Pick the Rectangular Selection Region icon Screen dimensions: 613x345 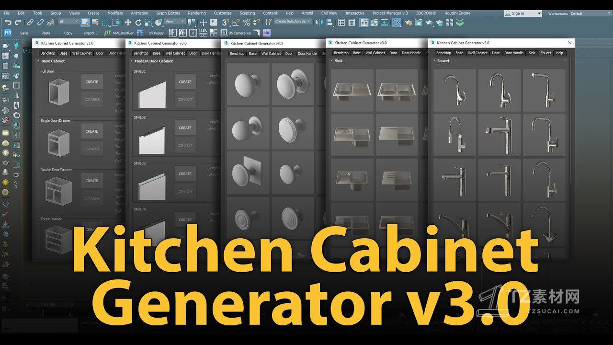tap(106, 22)
